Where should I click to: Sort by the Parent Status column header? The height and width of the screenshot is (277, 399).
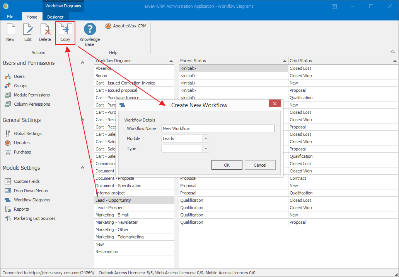tap(234, 61)
